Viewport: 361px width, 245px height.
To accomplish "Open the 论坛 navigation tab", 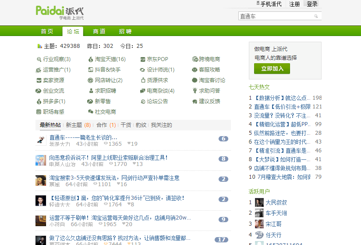I will point(73,31).
